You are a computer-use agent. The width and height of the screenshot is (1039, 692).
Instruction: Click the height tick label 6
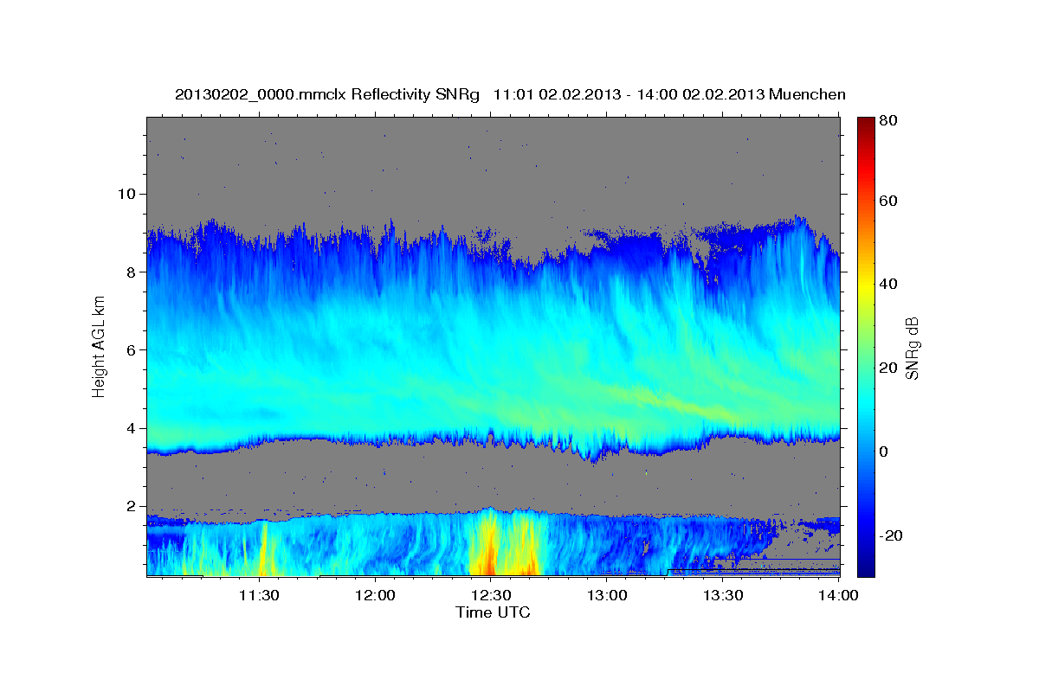[x=133, y=349]
